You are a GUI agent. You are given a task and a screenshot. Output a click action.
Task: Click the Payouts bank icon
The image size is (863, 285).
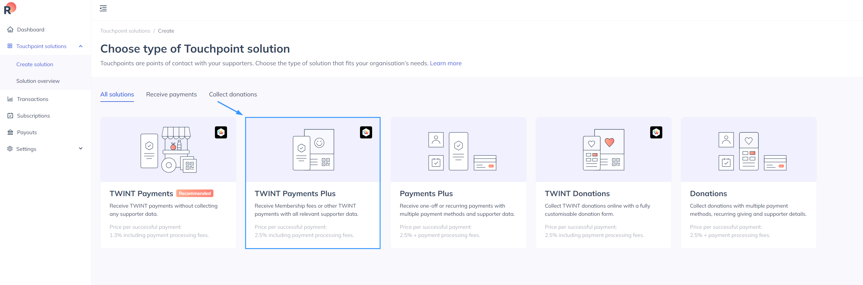pyautogui.click(x=10, y=132)
